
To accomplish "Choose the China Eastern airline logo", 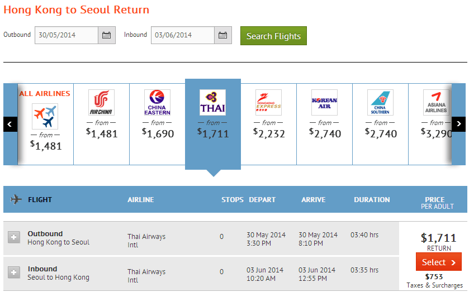I will [157, 103].
